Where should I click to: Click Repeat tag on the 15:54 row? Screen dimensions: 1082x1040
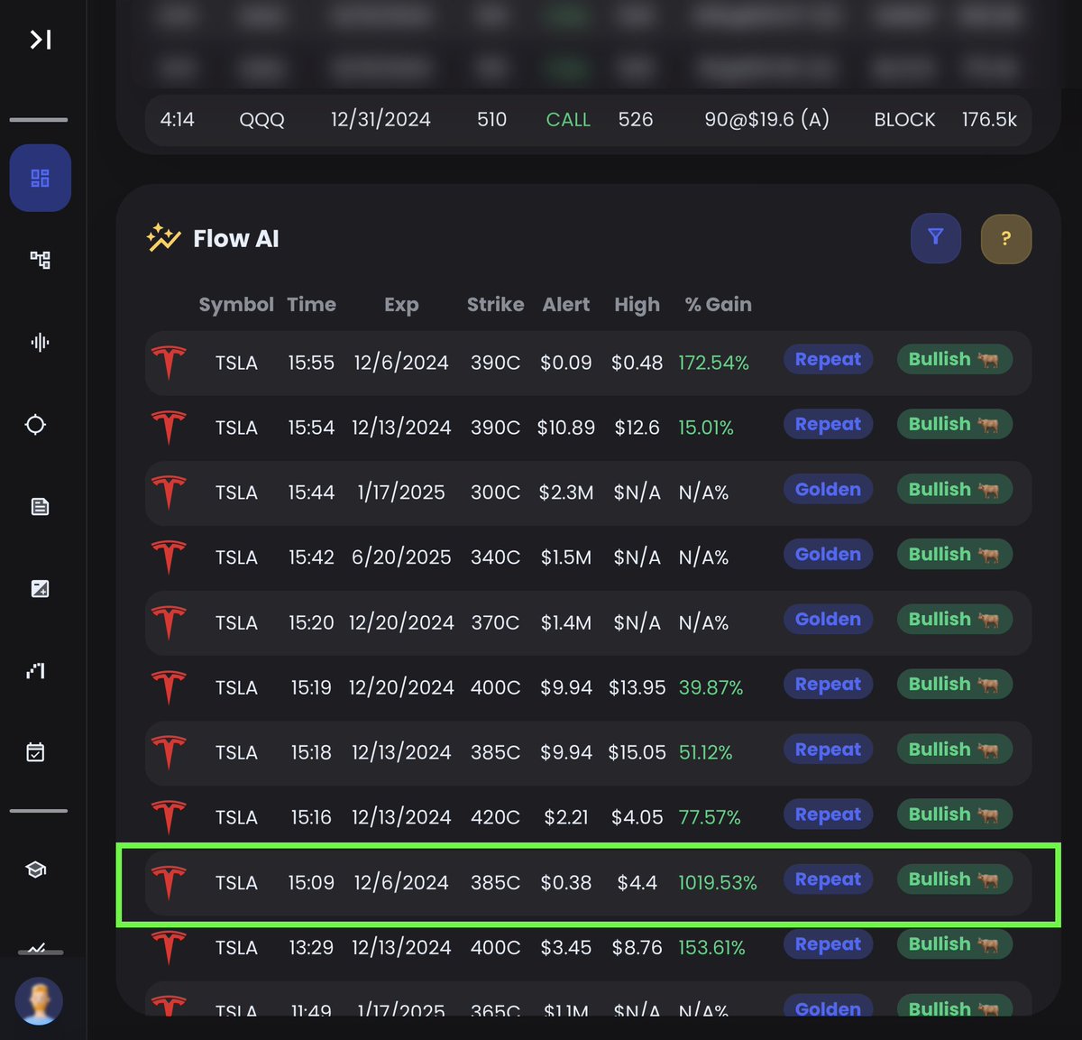click(828, 424)
